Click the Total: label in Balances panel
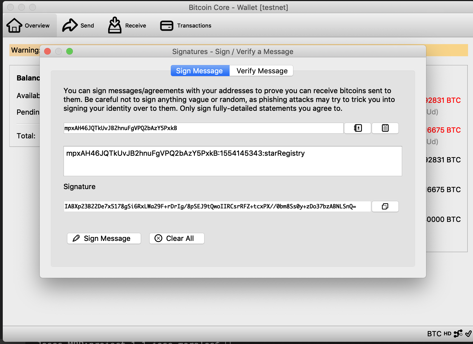The image size is (473, 344). 26,136
